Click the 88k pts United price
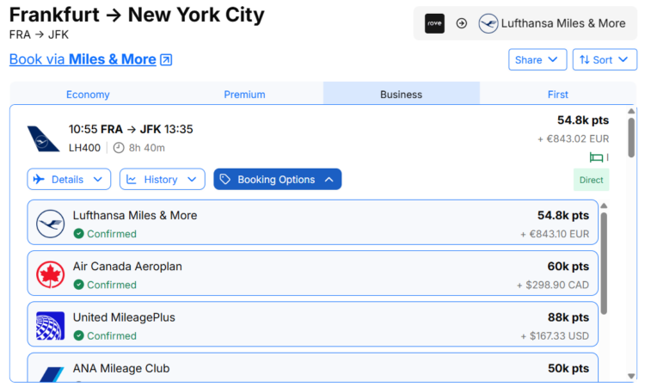This screenshot has height=387, width=645. pos(568,317)
